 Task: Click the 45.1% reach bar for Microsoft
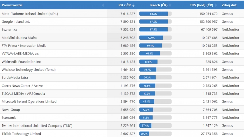(x=156, y=101)
